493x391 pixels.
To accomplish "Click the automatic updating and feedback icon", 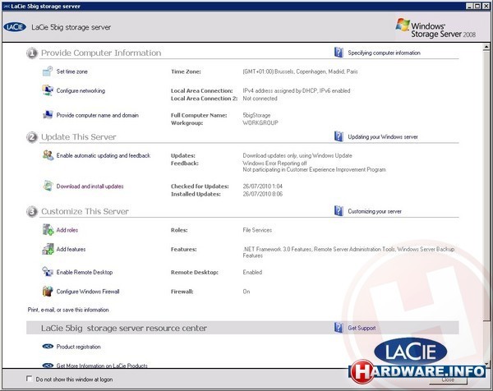I will coord(48,155).
